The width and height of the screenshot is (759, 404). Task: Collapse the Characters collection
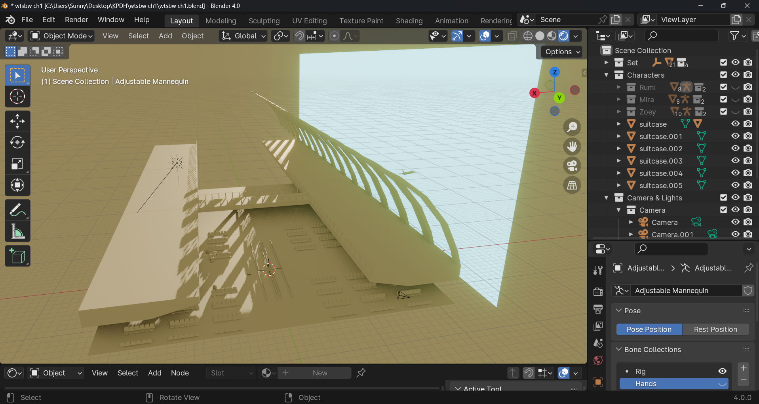click(x=606, y=75)
